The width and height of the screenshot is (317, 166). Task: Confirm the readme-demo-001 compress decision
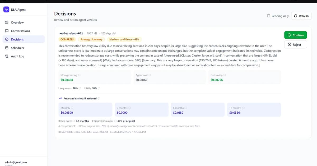296,35
